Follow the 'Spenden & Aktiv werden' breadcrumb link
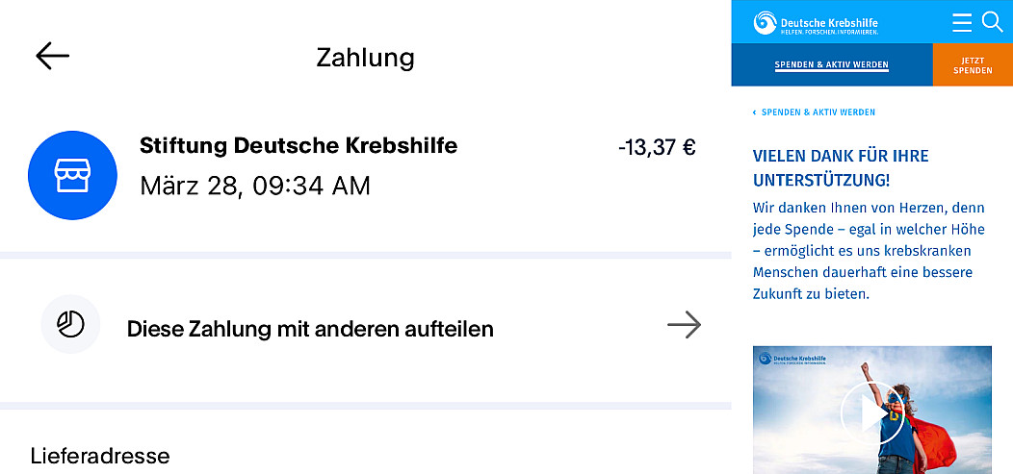The width and height of the screenshot is (1013, 474). click(818, 112)
